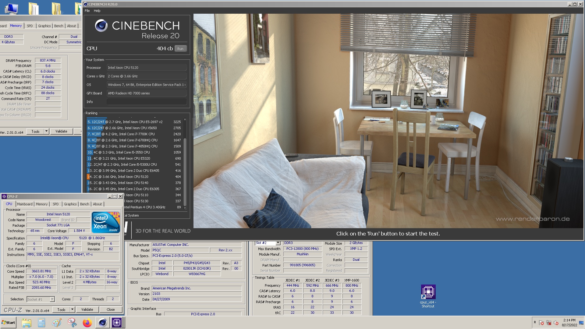Click Validate in front CPU-Z window
The width and height of the screenshot is (585, 329).
(87, 310)
